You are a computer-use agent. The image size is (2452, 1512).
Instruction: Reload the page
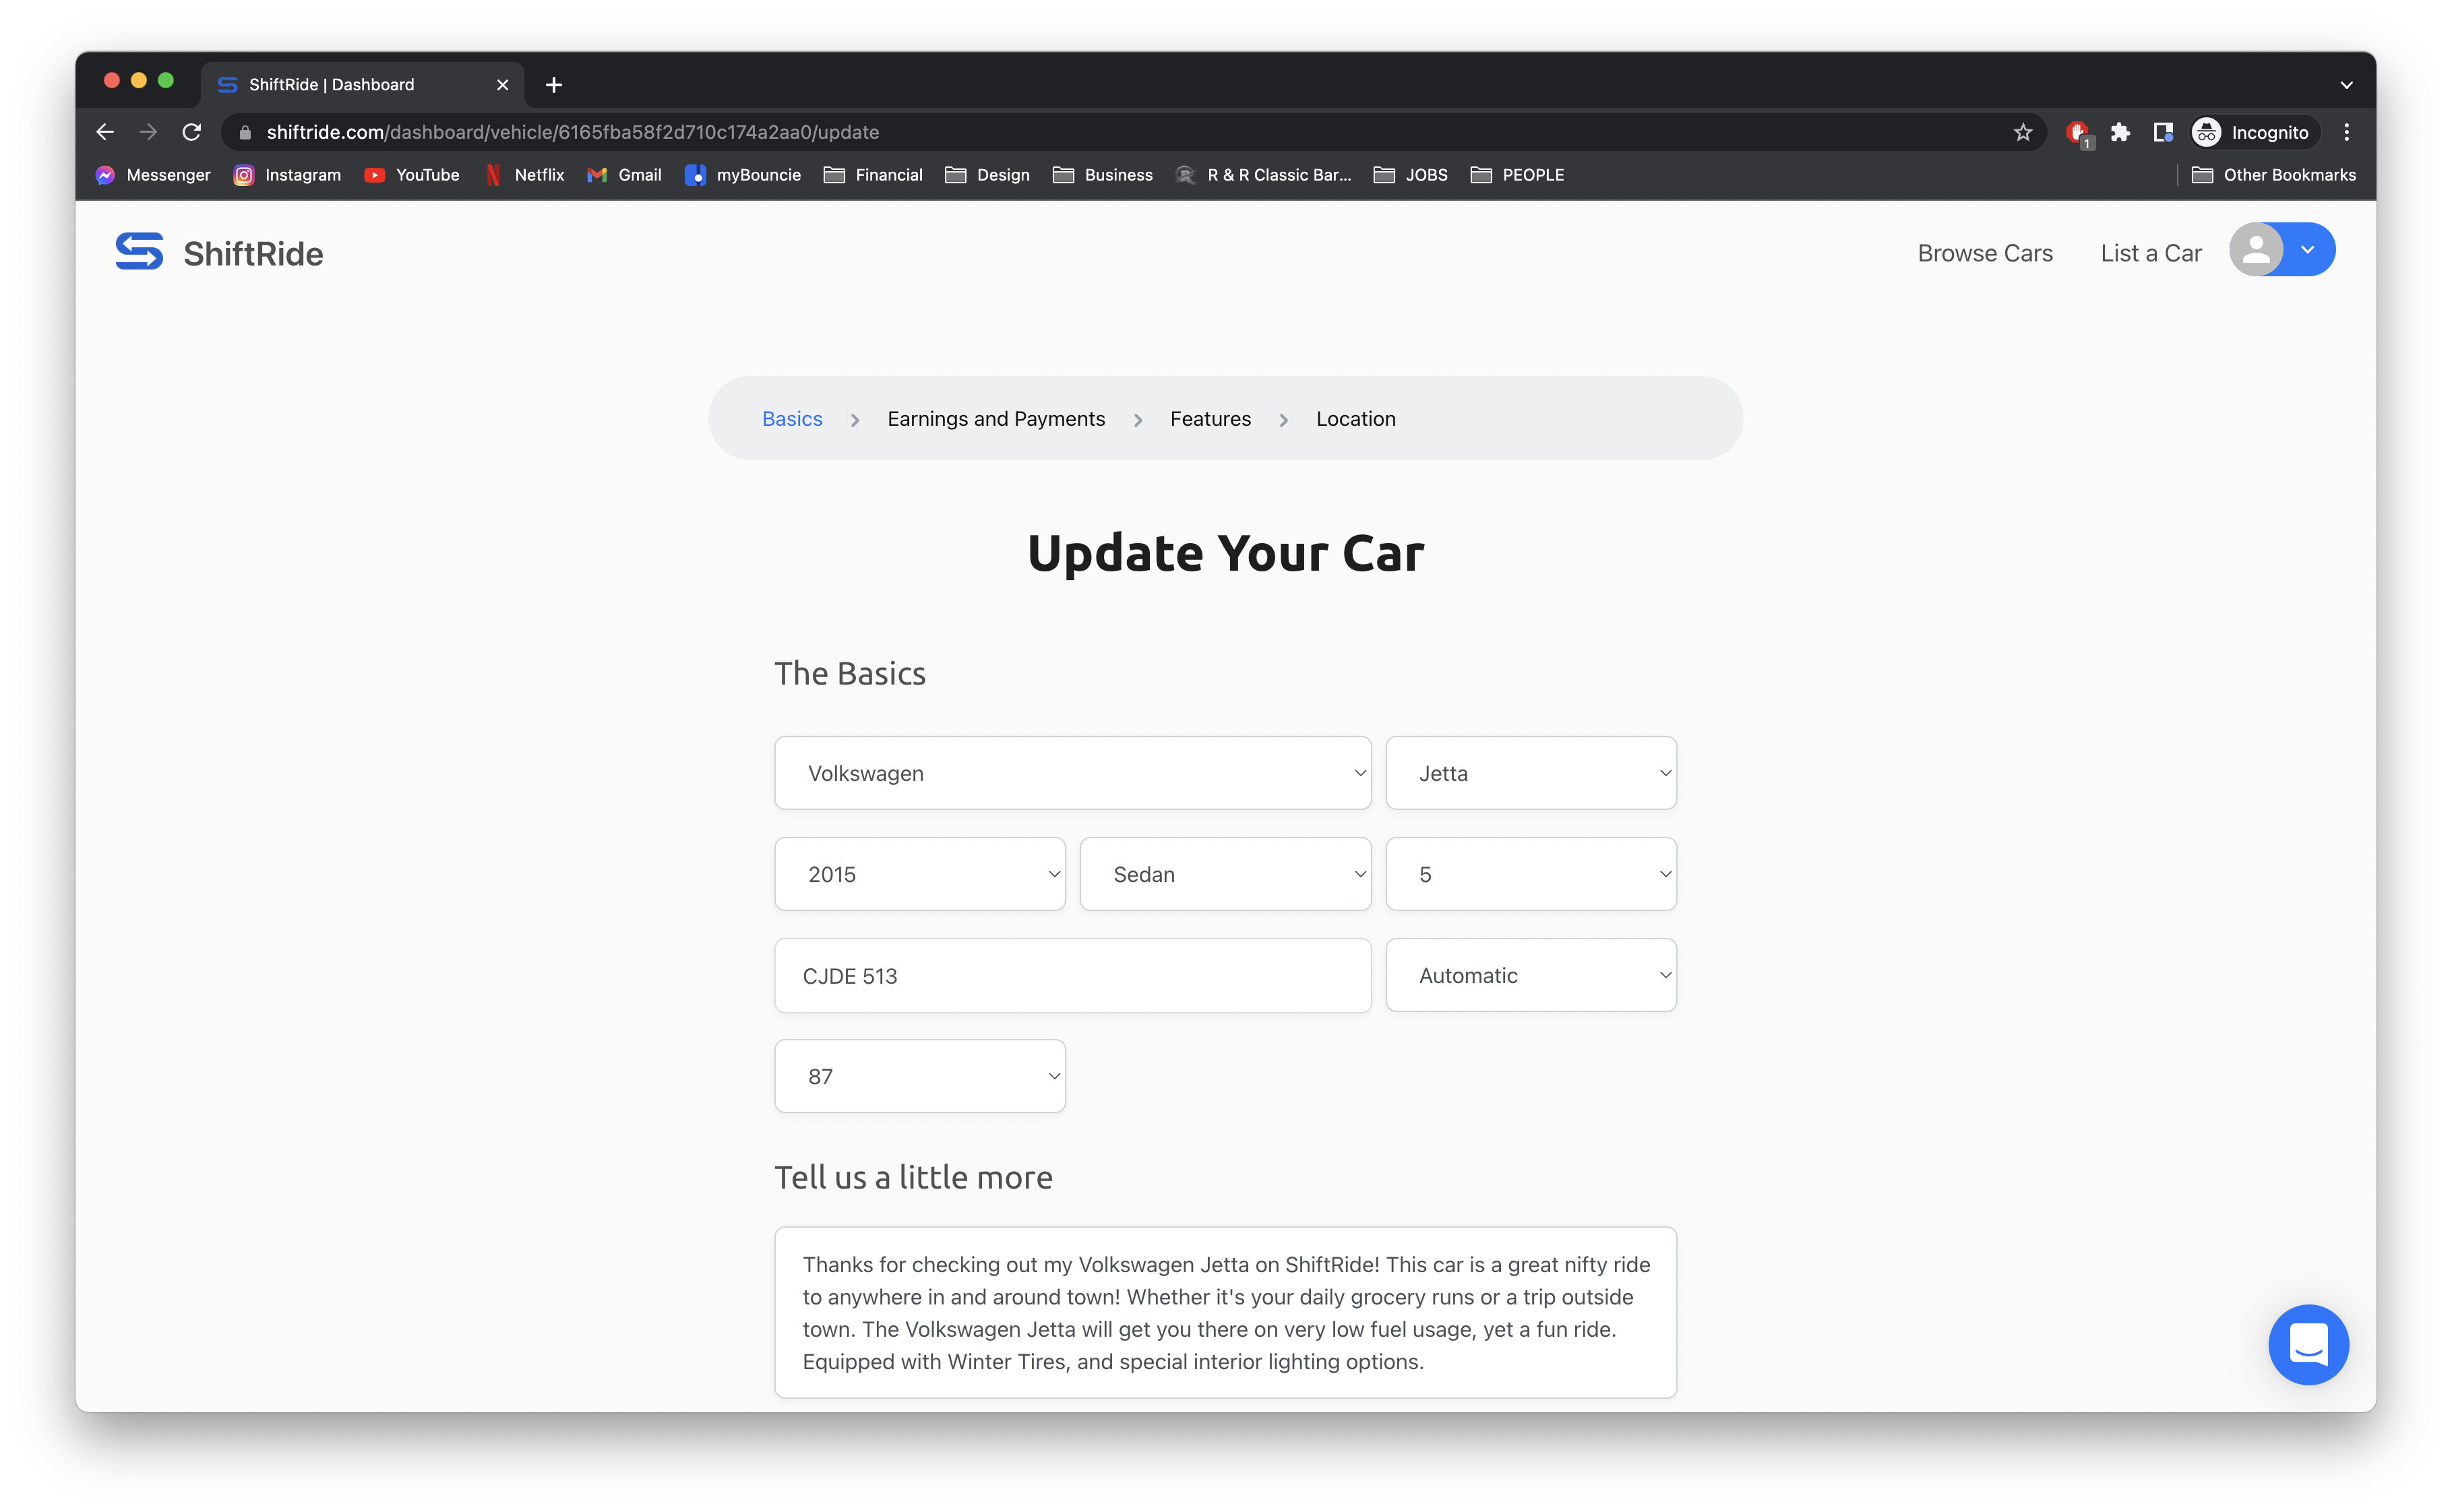click(x=192, y=132)
